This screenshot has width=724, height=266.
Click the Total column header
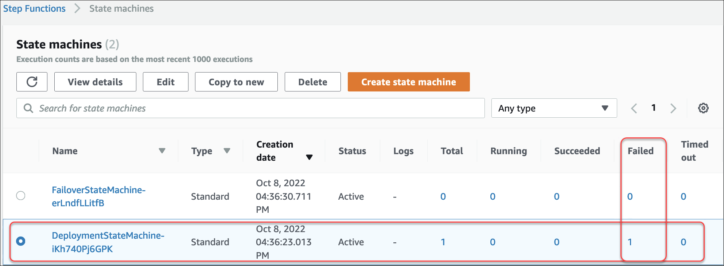[x=452, y=151]
